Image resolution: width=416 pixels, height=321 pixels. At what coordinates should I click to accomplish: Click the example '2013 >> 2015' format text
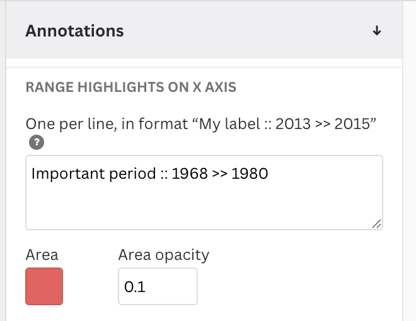tap(320, 124)
